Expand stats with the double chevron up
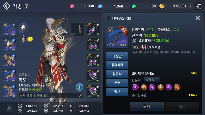This screenshot has width=205, height=115. click(x=9, y=108)
